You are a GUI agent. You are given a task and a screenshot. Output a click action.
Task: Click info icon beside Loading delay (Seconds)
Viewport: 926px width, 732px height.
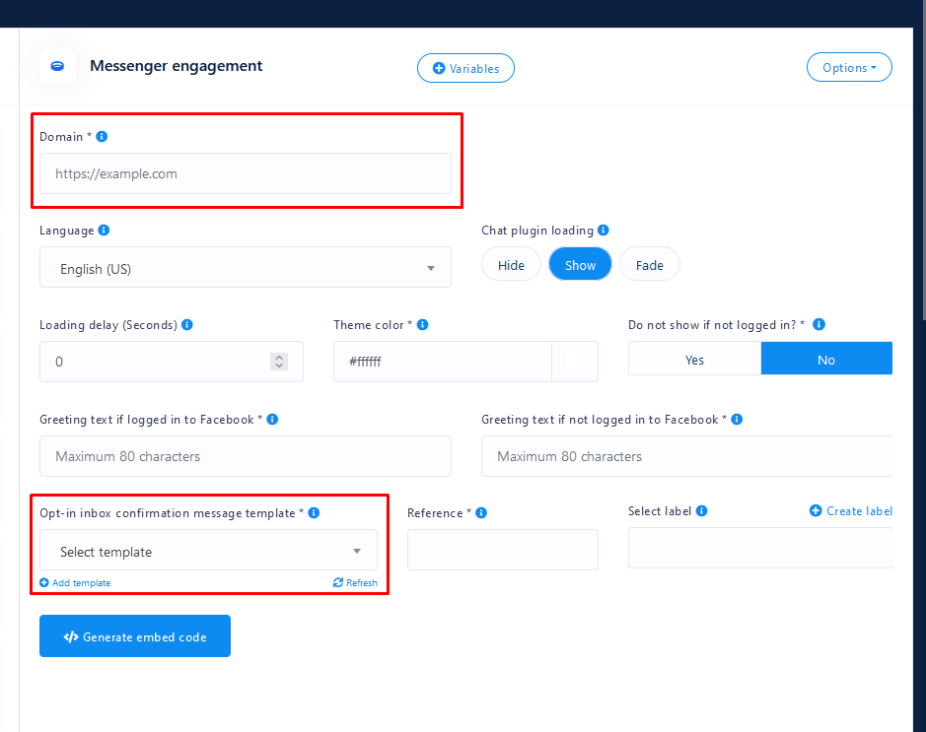click(187, 325)
